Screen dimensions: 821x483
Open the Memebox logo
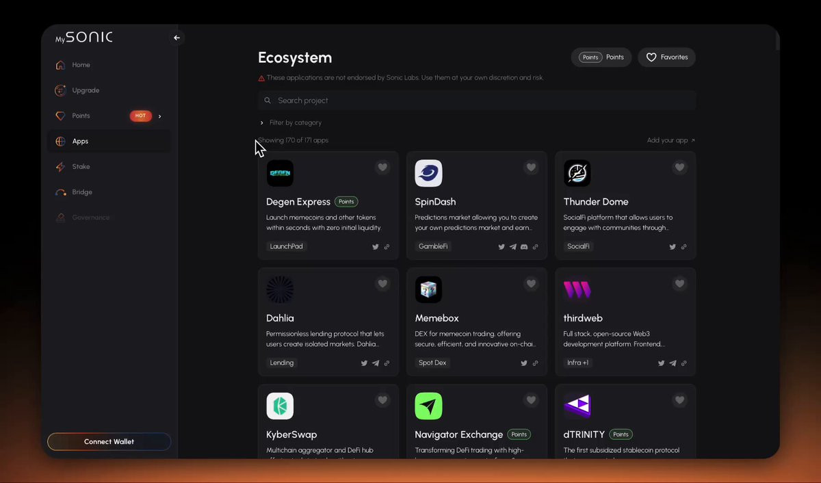[428, 290]
